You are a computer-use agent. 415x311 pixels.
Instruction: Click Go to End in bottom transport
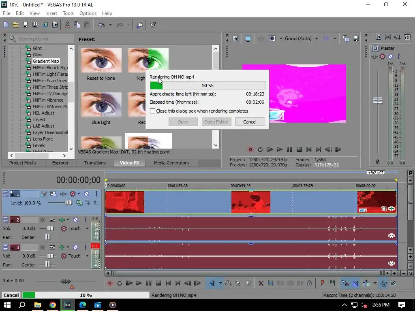point(178,283)
